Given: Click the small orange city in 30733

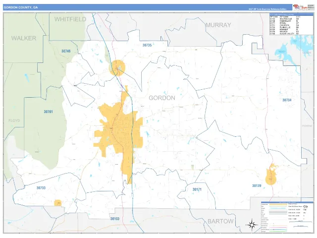Looking at the screenshot, I should tap(58, 203).
